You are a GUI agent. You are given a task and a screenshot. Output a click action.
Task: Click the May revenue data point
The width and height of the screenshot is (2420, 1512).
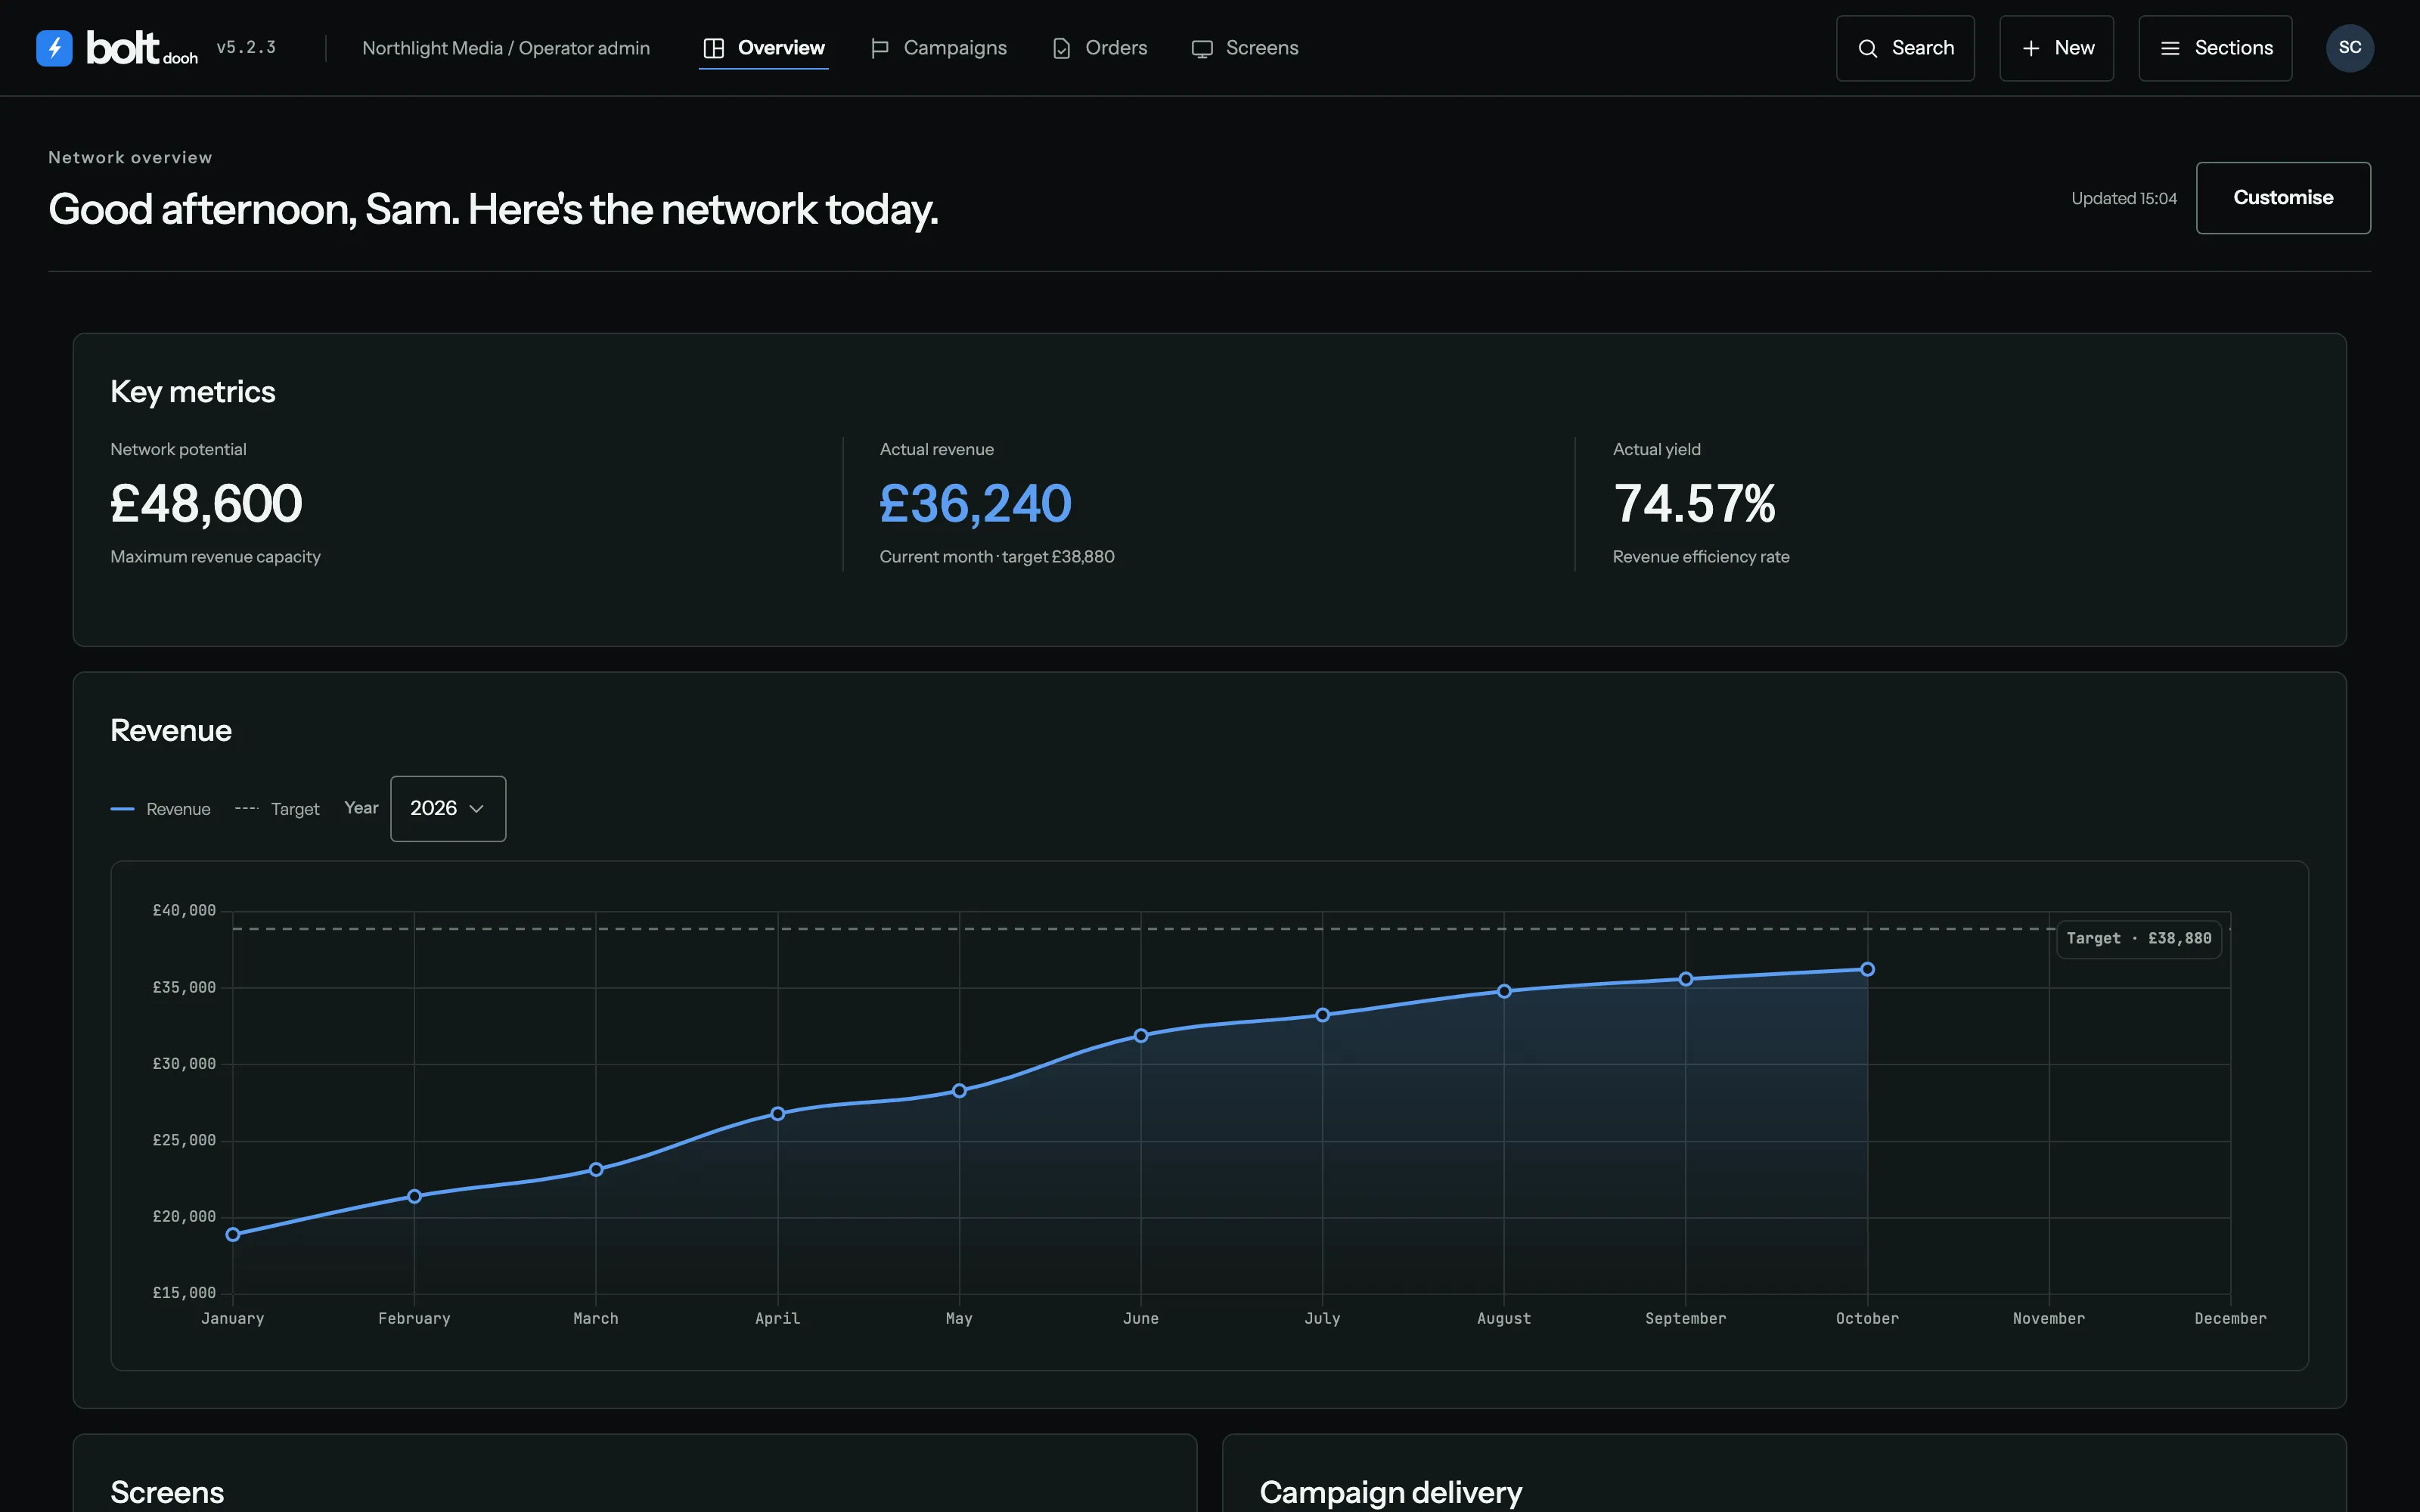(959, 1090)
